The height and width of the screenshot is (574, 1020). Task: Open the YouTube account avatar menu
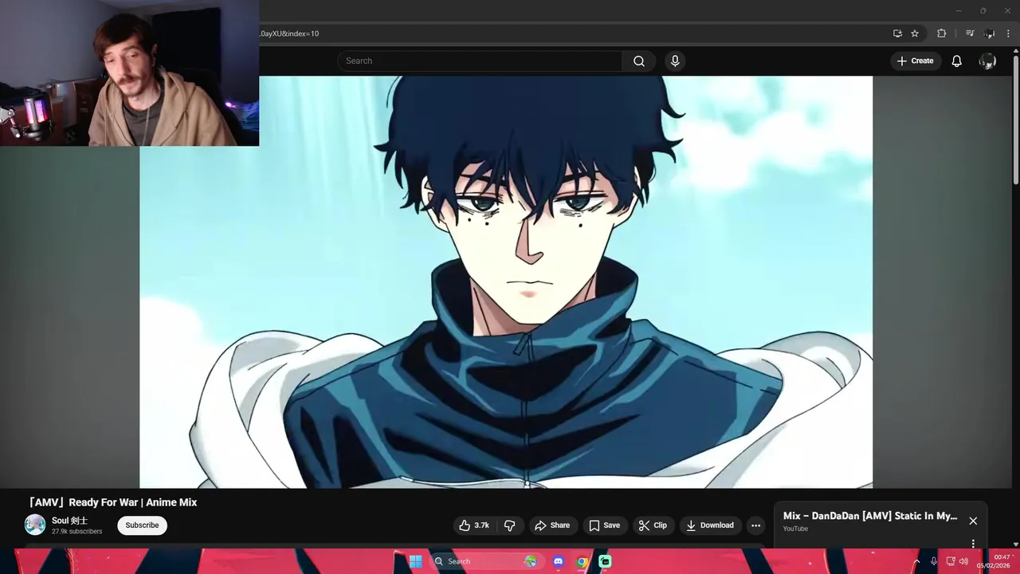click(x=987, y=61)
